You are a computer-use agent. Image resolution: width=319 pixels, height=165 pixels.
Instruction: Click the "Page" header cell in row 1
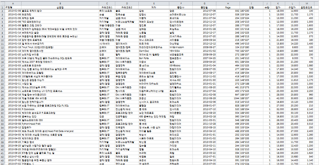228,7
